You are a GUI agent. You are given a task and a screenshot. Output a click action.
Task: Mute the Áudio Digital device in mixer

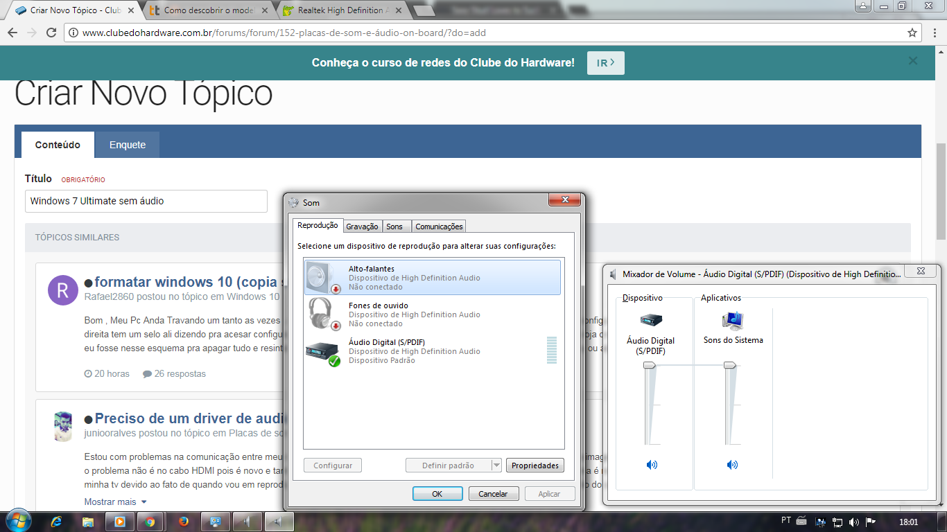652,465
